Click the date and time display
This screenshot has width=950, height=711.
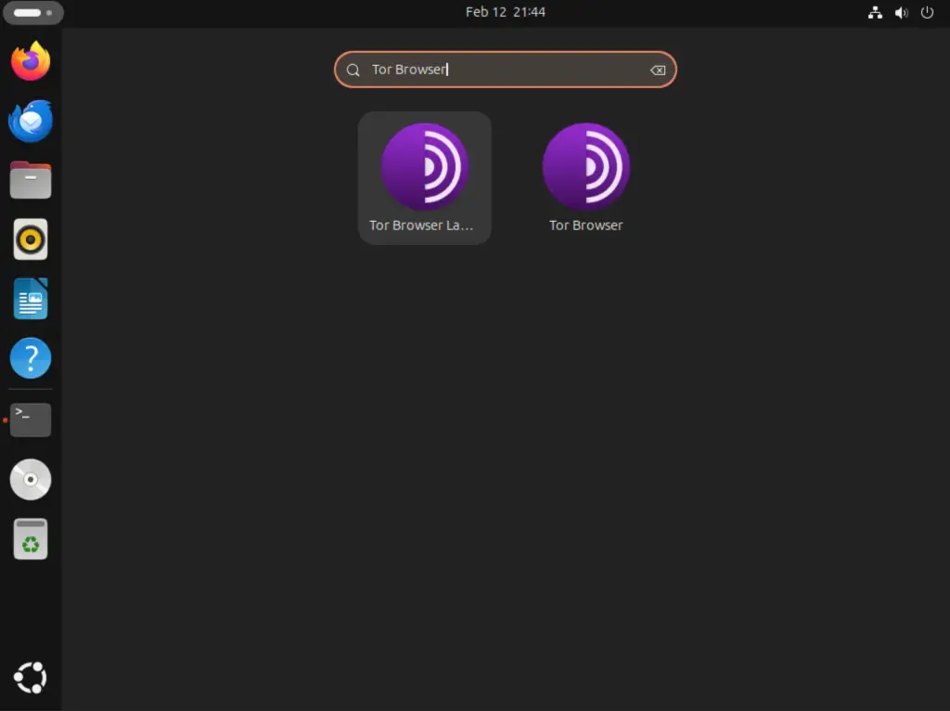(x=506, y=12)
